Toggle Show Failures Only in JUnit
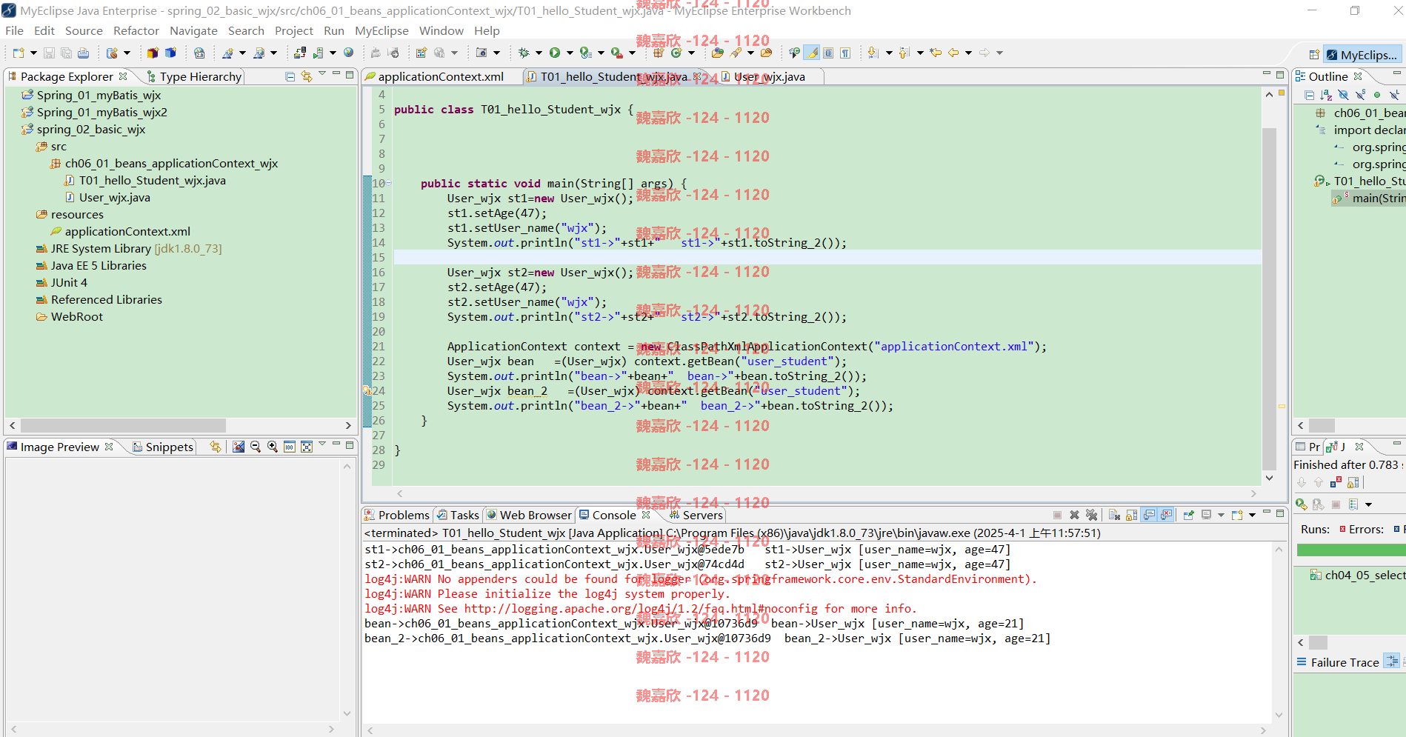Screen dimensions: 1406x737 pos(1335,482)
